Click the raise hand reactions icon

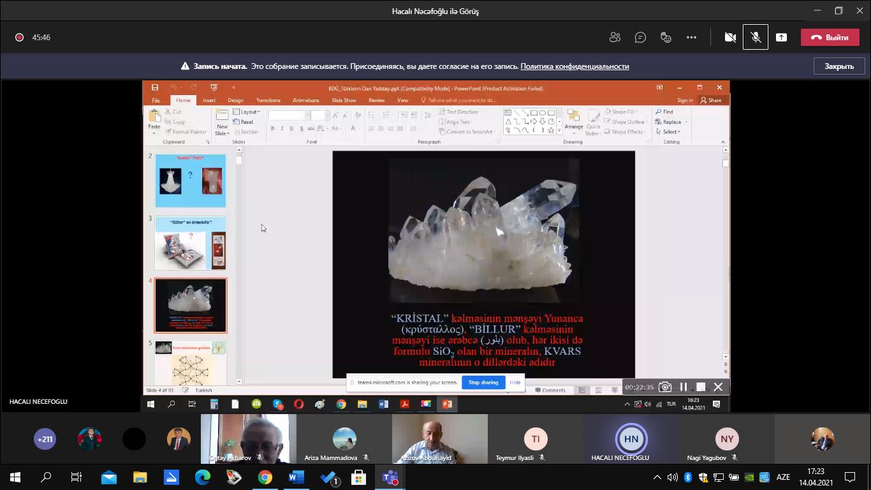click(666, 38)
